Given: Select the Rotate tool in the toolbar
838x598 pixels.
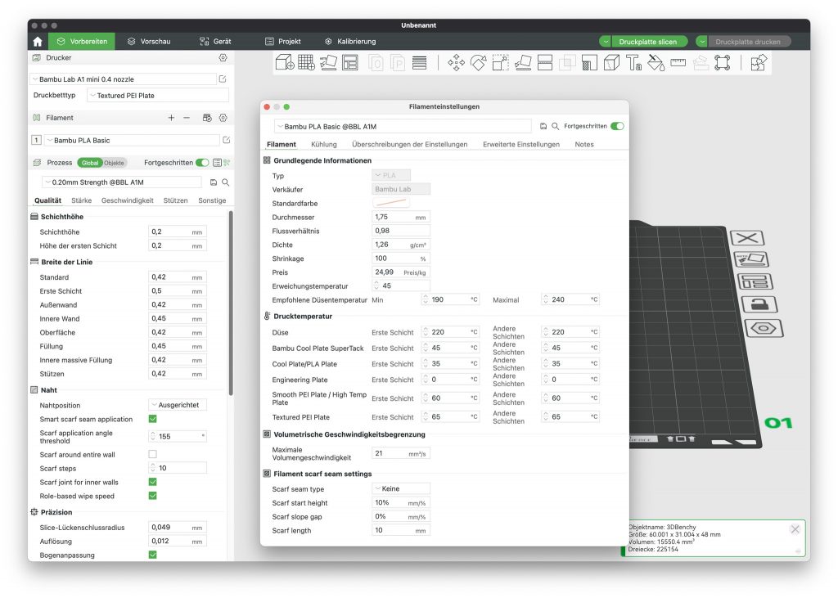Looking at the screenshot, I should coord(479,62).
